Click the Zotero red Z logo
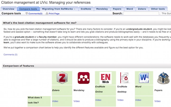171x107 pixels. [x=62, y=78]
